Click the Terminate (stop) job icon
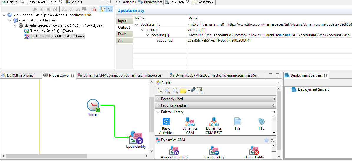352x161 pixels. click(48, 9)
